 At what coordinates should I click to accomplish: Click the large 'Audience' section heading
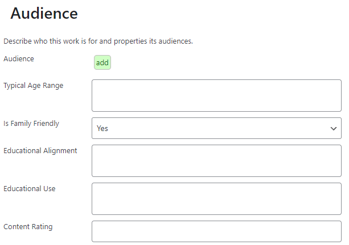(x=44, y=14)
